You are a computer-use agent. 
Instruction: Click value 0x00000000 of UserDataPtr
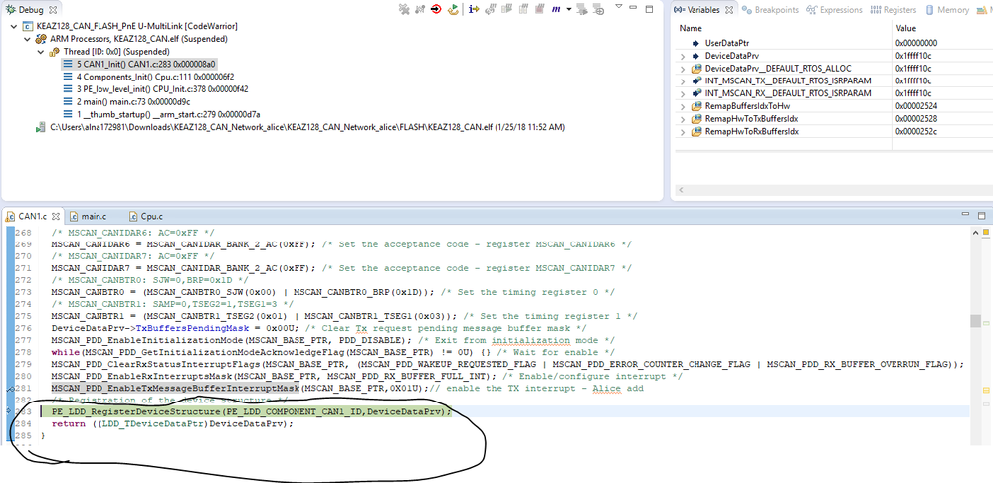(915, 43)
